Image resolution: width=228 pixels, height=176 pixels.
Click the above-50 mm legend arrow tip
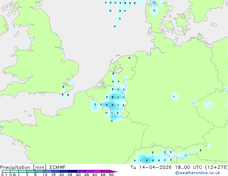tap(114, 171)
